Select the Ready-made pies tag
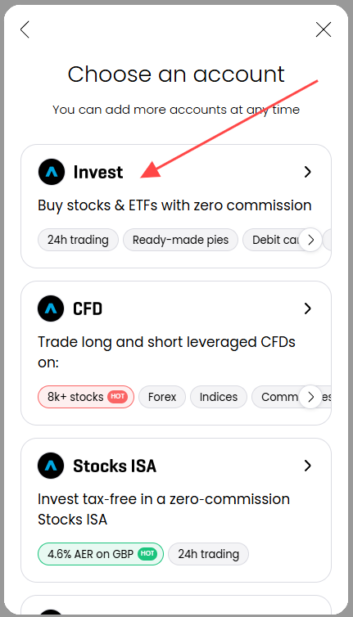The image size is (353, 617). [180, 240]
